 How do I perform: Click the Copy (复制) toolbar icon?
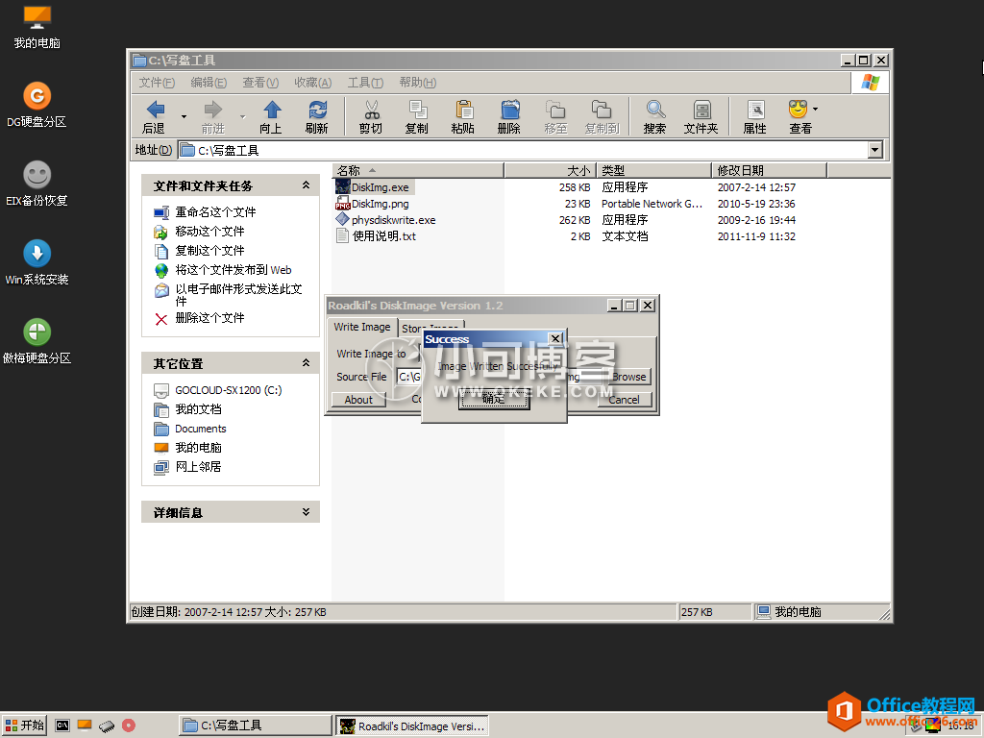[417, 116]
